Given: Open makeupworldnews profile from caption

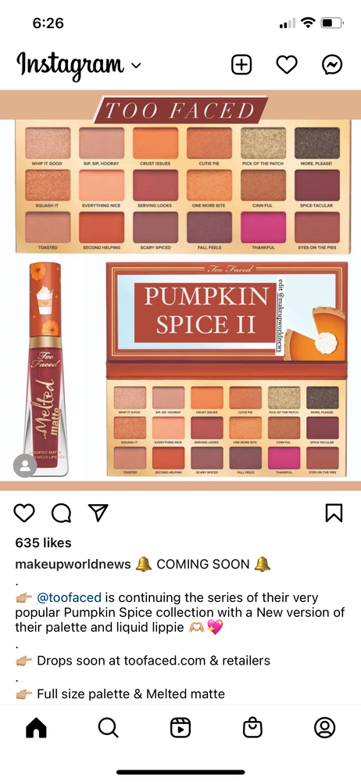Looking at the screenshot, I should pos(73,564).
